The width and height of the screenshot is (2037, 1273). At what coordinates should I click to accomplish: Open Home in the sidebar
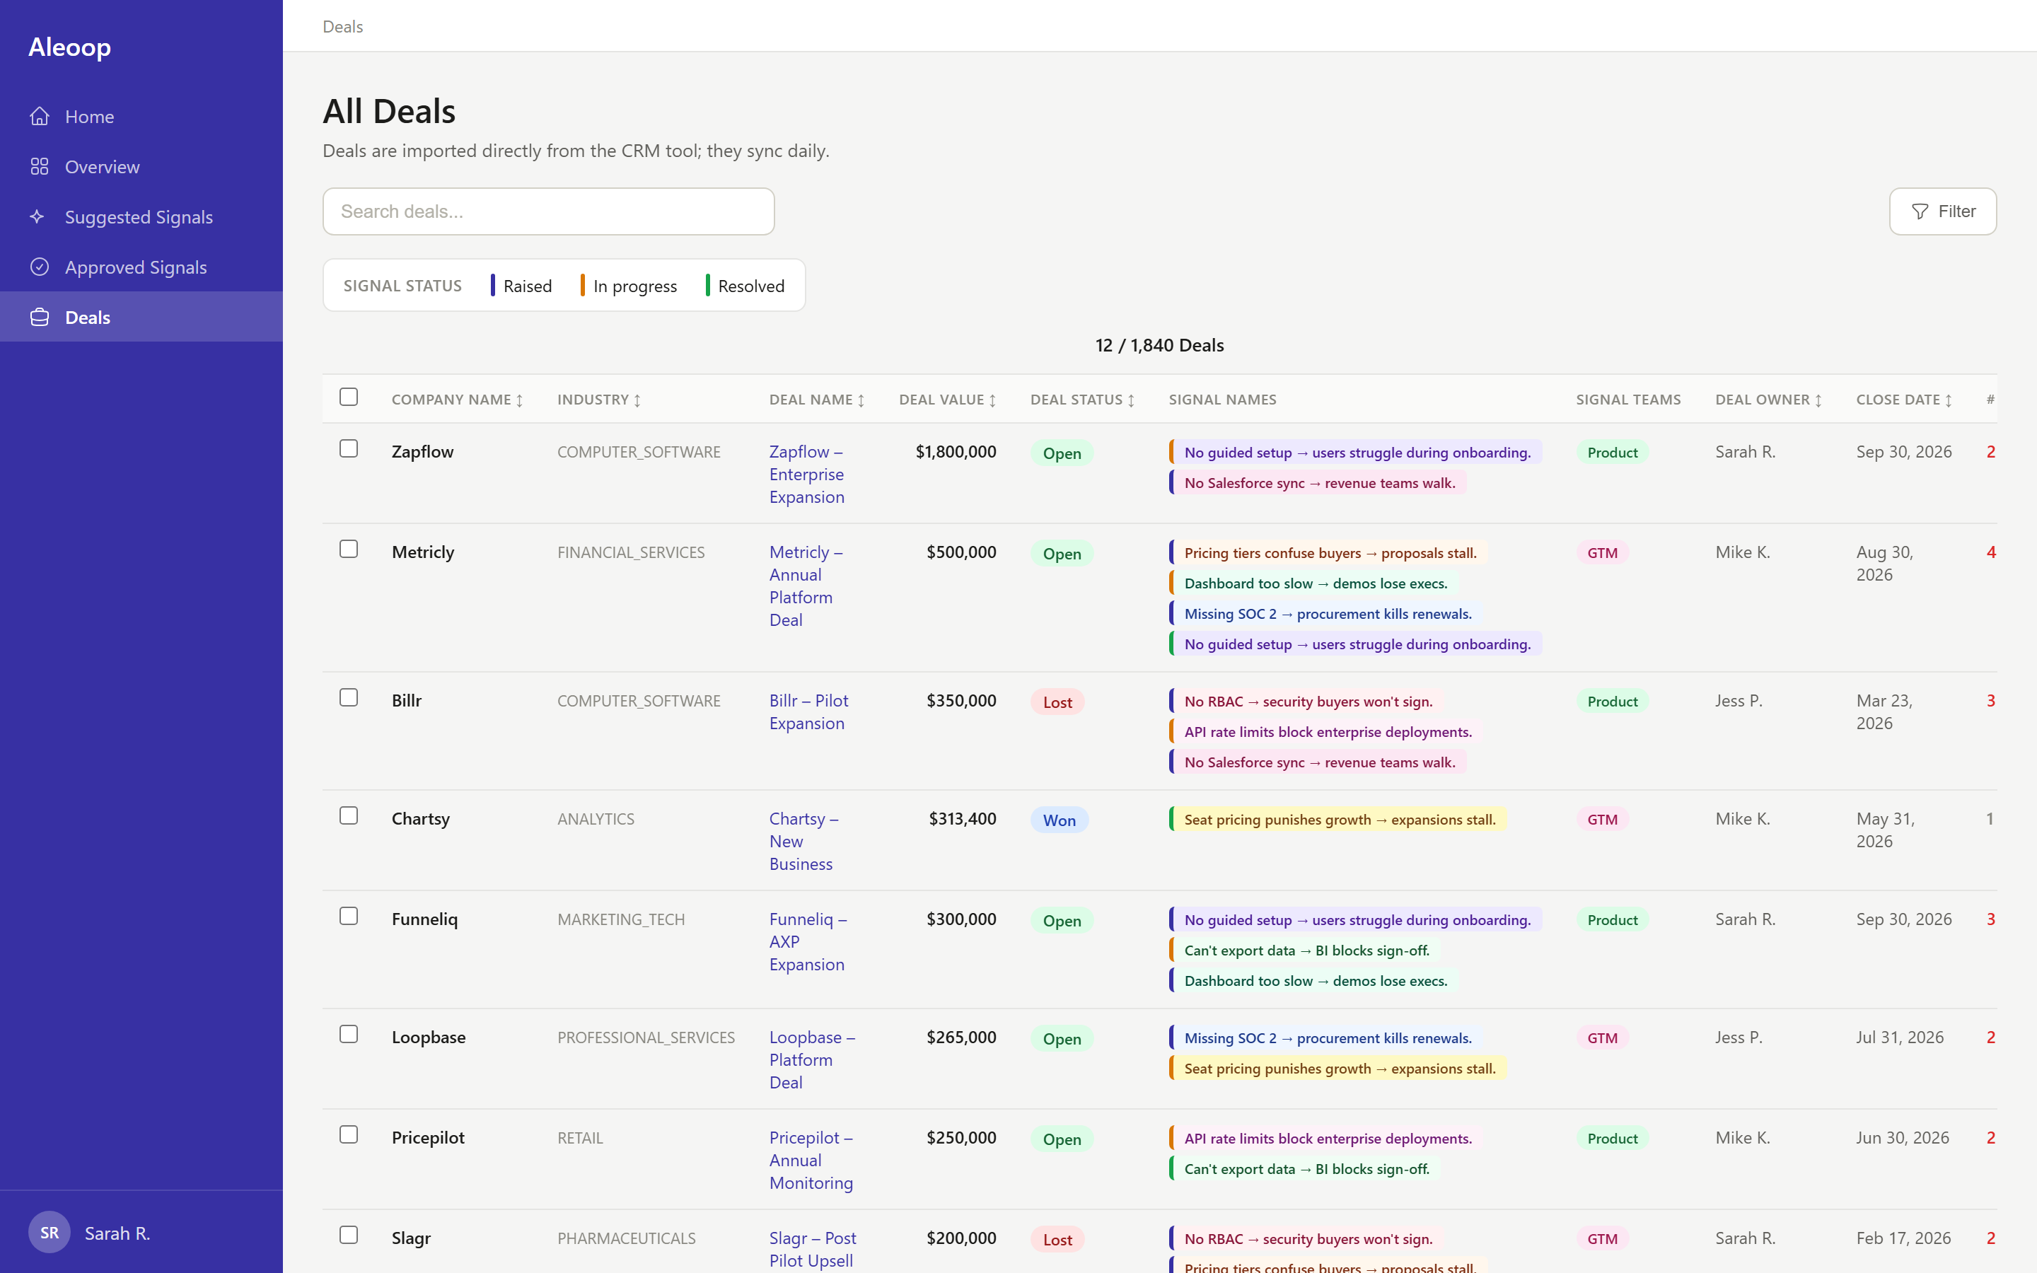141,116
